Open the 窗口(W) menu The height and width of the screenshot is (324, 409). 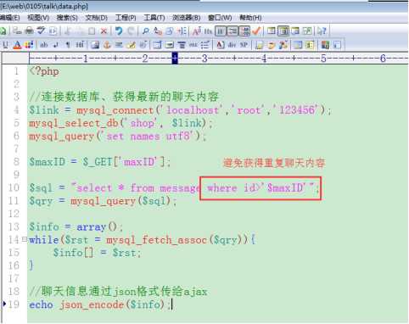(220, 18)
